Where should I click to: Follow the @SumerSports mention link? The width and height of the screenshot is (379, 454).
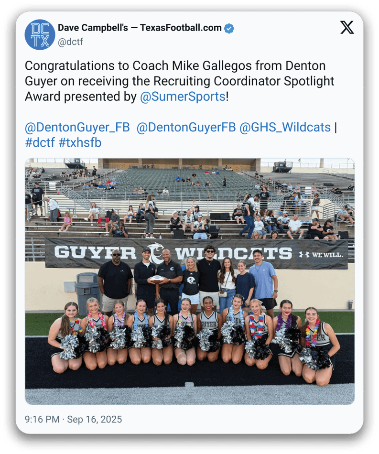[183, 97]
